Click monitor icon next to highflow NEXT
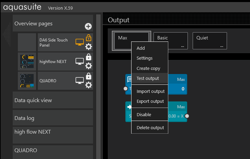Screen dimensions: 250x159 click(79, 62)
